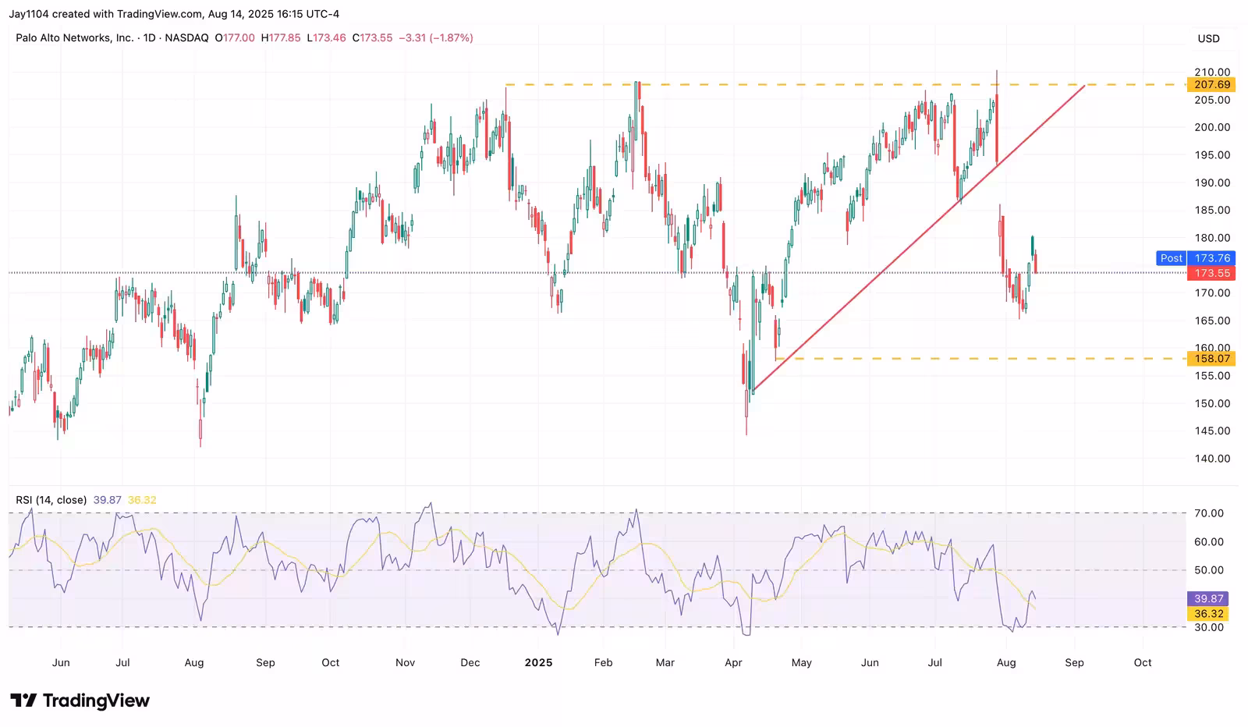Click the 50.00 RSI axis label
This screenshot has width=1248, height=727.
click(1209, 570)
